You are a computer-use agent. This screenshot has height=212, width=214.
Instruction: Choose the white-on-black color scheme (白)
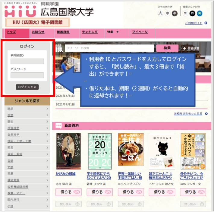192,13
